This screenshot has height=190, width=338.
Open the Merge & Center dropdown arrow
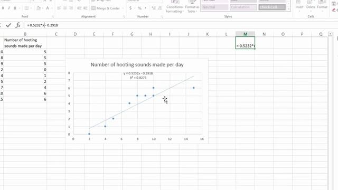123,8
